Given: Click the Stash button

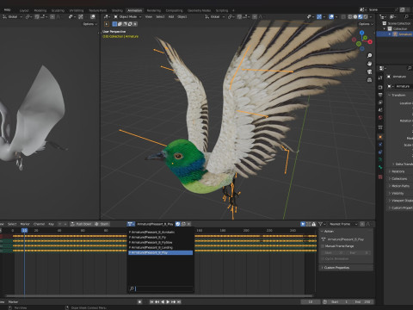Looking at the screenshot, I should [x=102, y=224].
